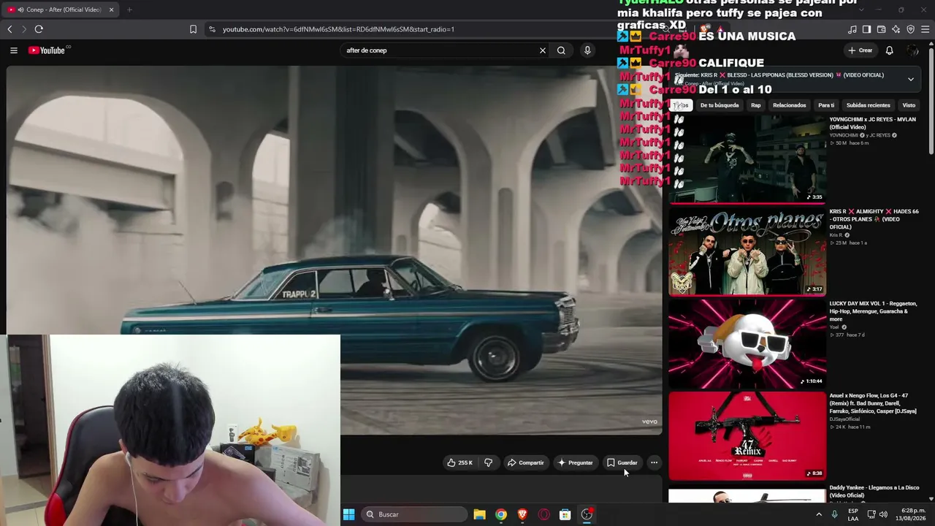Open the Leo AI sparkle icon

point(896,29)
